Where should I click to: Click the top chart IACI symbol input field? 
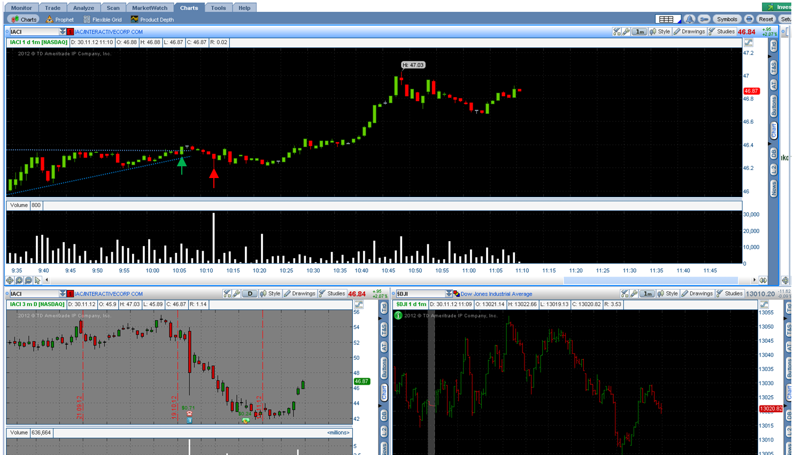click(34, 32)
